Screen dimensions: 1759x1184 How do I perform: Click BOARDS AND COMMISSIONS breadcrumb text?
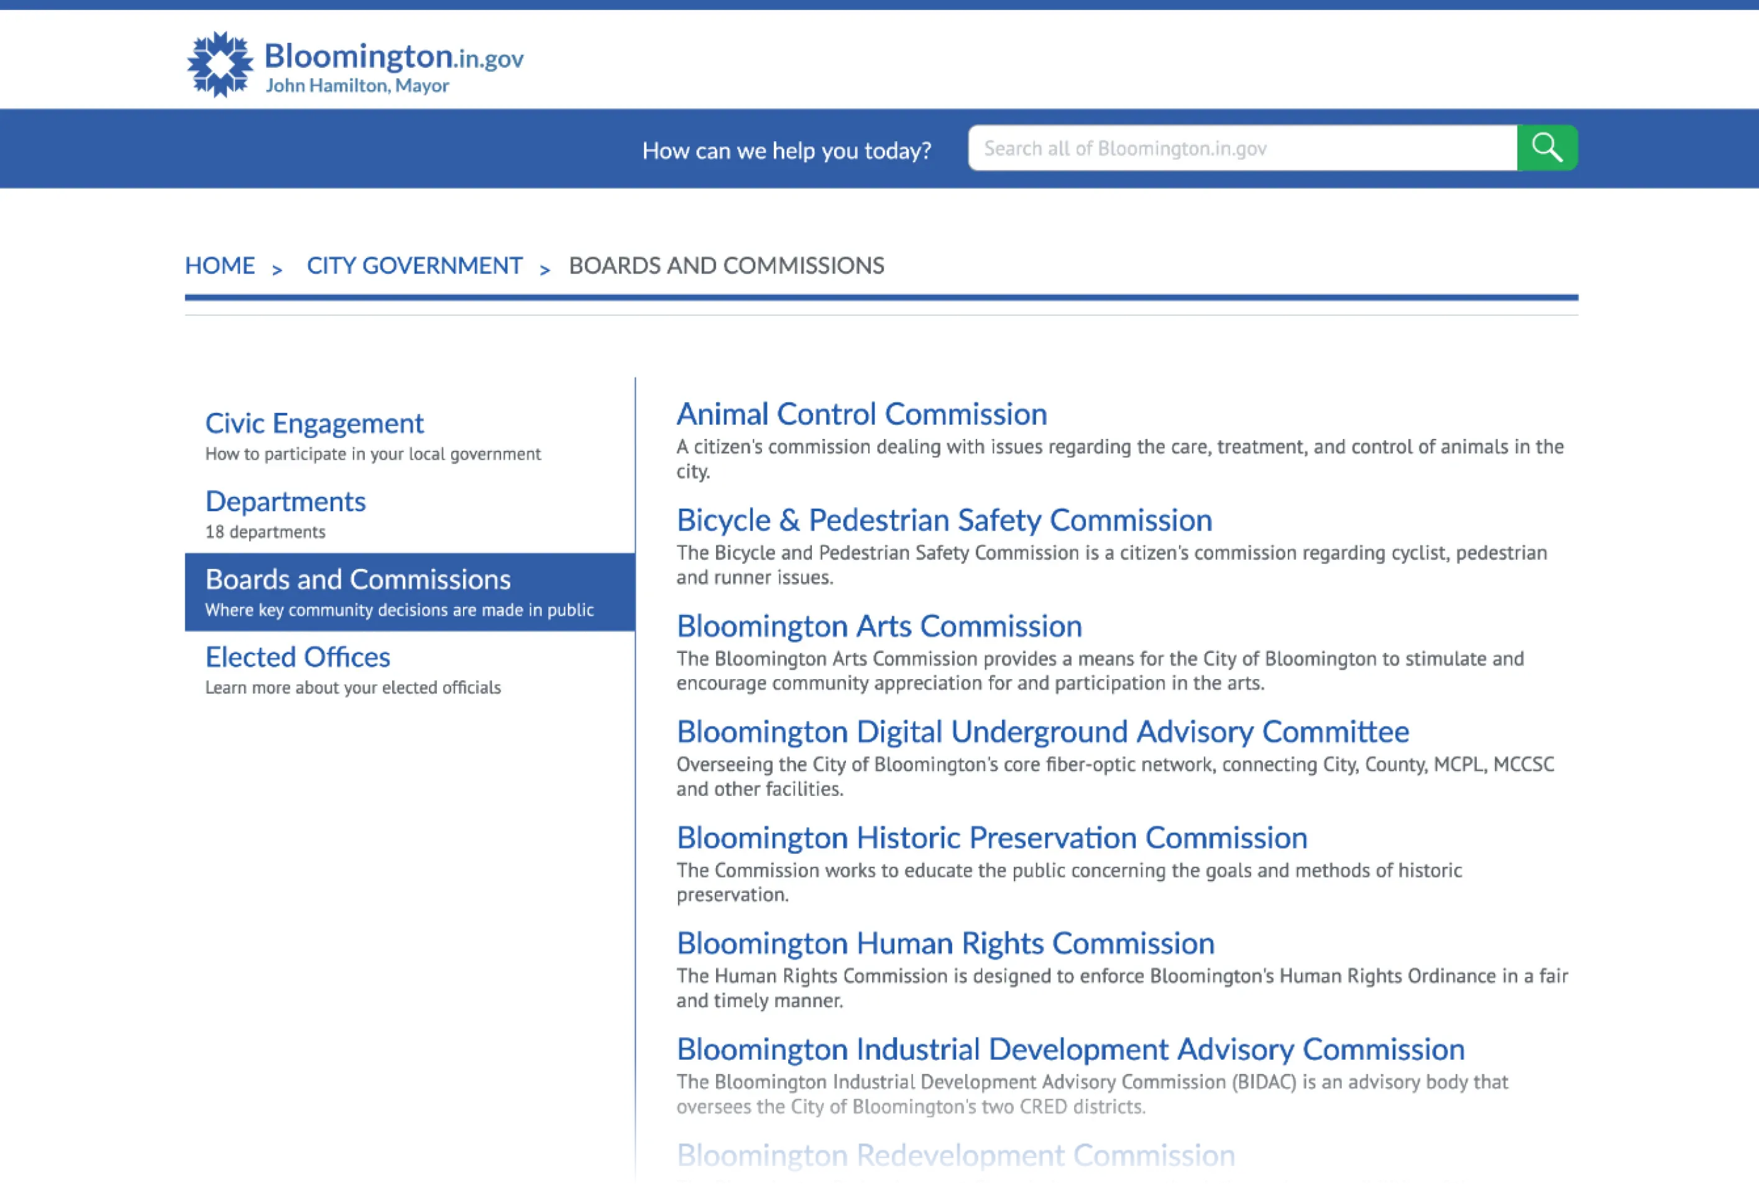pos(726,266)
